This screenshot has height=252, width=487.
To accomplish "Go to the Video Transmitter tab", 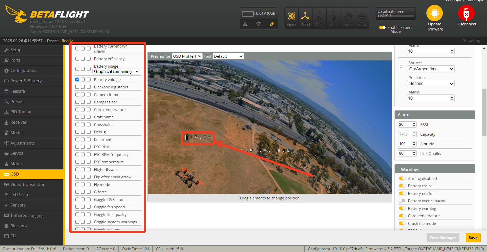I will (27, 184).
